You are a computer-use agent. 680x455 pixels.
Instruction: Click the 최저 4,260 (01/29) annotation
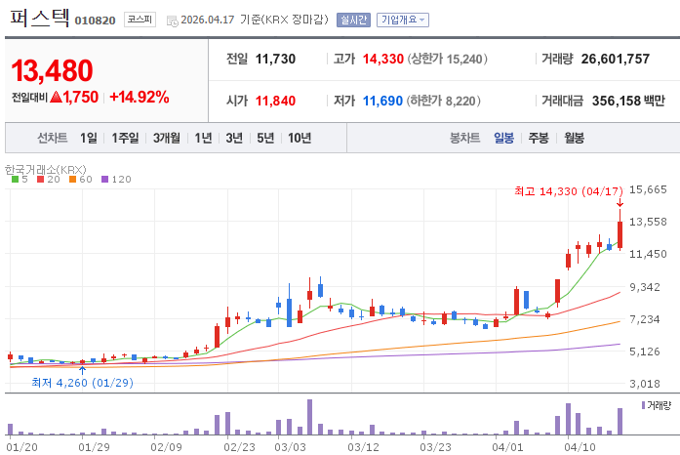[x=82, y=383]
